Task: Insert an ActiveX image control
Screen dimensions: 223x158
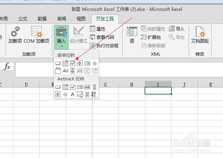Action: tap(80, 95)
